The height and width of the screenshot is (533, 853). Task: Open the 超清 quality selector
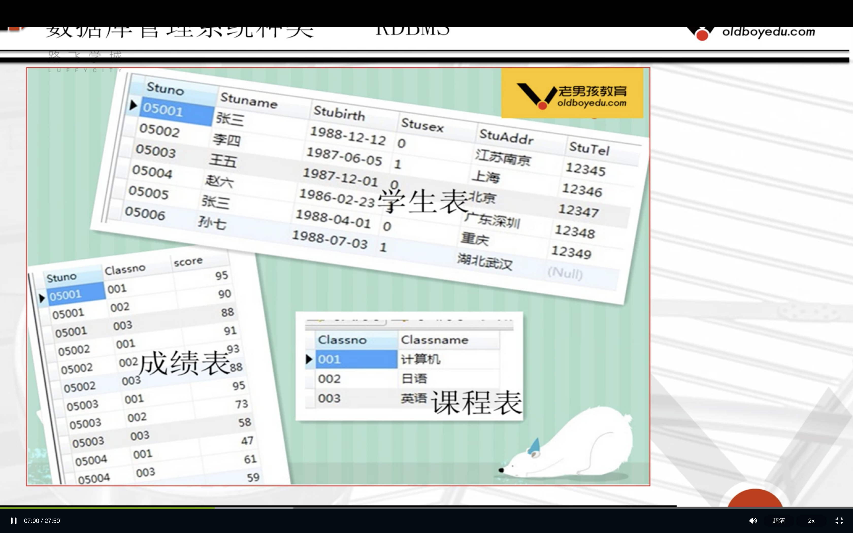[779, 521]
